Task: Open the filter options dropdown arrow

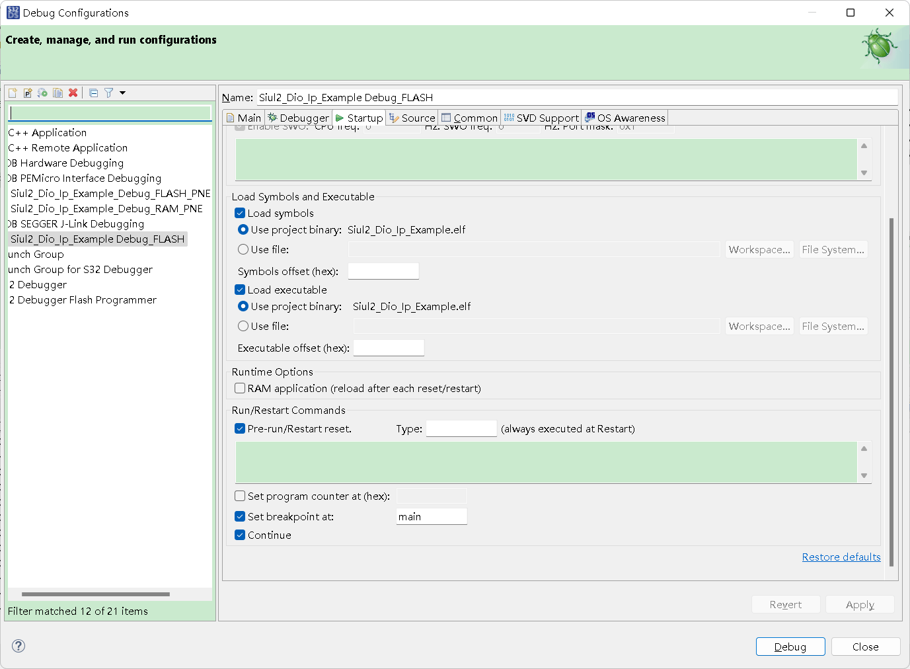Action: coord(122,93)
